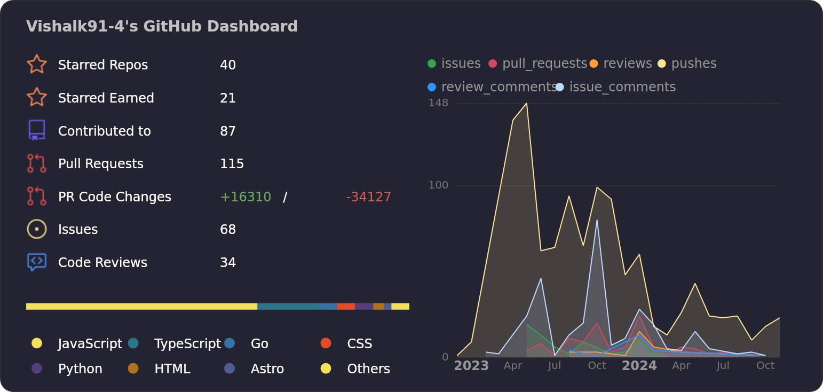This screenshot has height=392, width=823.
Task: Click the 100 y-axis label
Action: tap(438, 185)
